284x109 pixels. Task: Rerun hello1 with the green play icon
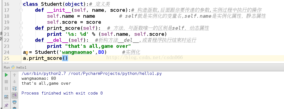coord(6,75)
